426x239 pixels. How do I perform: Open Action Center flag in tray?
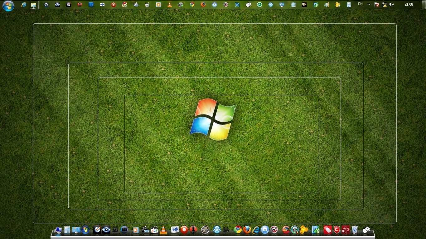tap(377, 5)
